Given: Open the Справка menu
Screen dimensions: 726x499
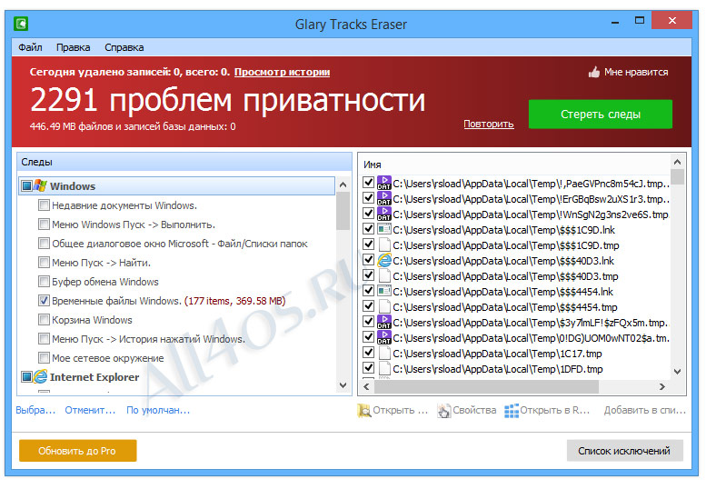Looking at the screenshot, I should pos(124,47).
